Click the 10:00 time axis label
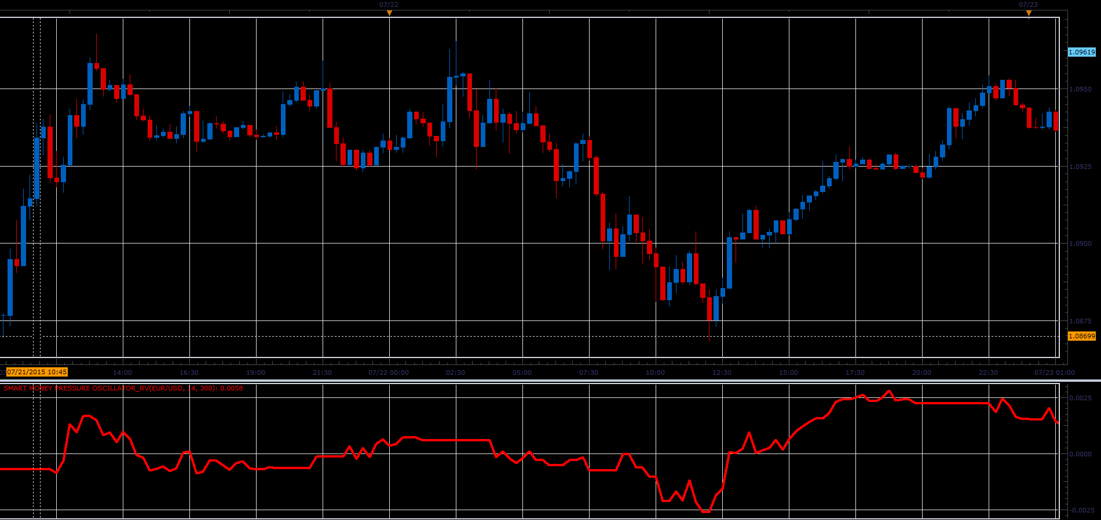This screenshot has height=520, width=1101. click(x=656, y=373)
